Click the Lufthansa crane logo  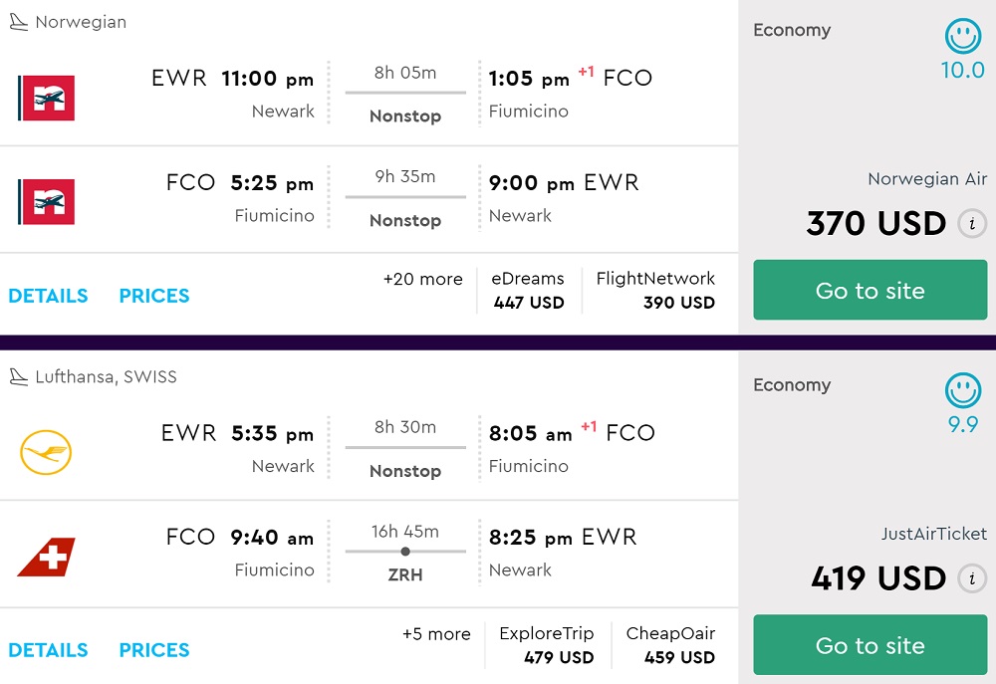47,452
